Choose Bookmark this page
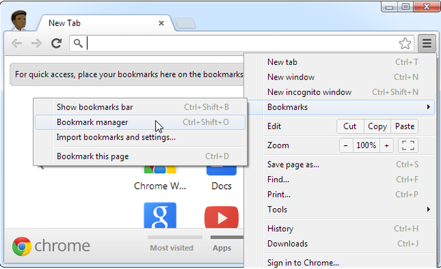 (140, 156)
